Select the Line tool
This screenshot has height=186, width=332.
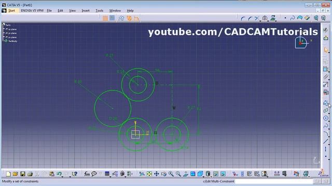tap(326, 141)
